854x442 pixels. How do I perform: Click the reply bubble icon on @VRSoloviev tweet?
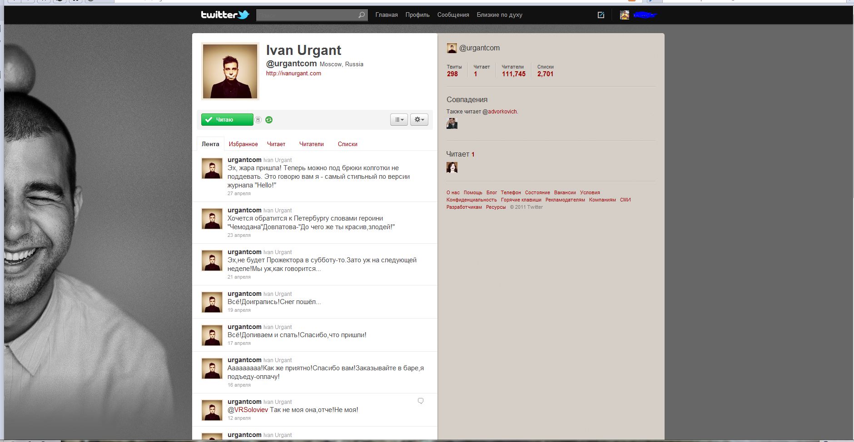421,401
